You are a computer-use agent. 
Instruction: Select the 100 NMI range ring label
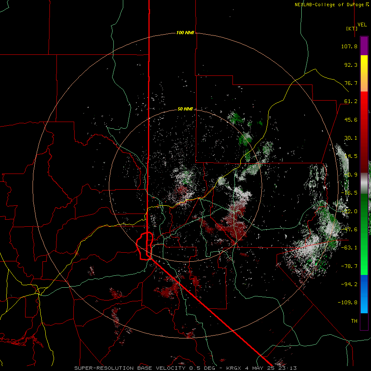click(185, 33)
